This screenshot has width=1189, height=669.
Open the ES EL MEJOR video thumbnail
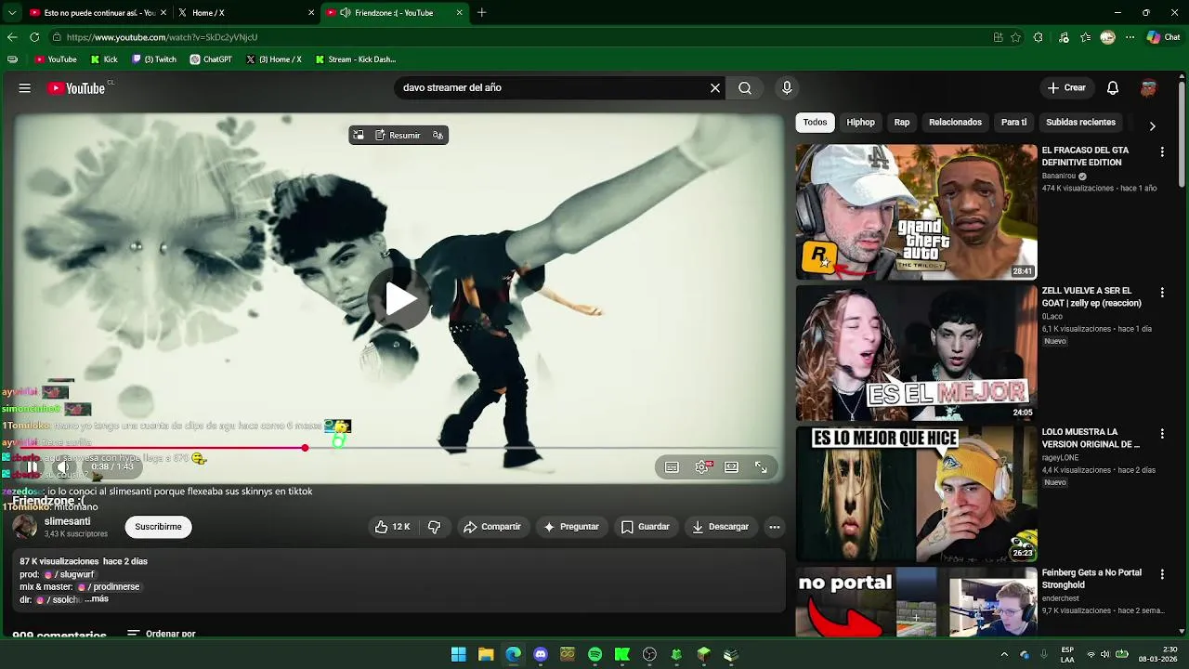pyautogui.click(x=916, y=353)
